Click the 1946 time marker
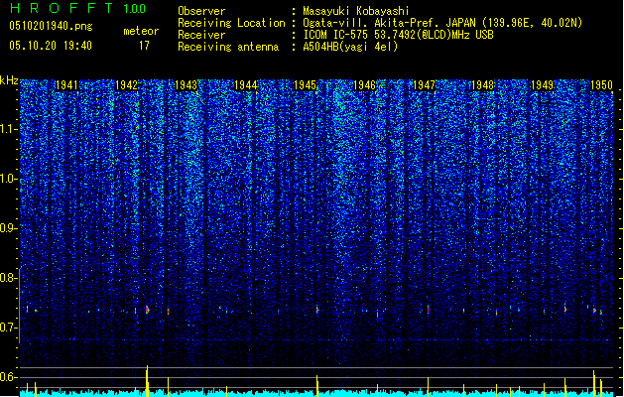Screen dimensions: 624x397 (x=364, y=85)
